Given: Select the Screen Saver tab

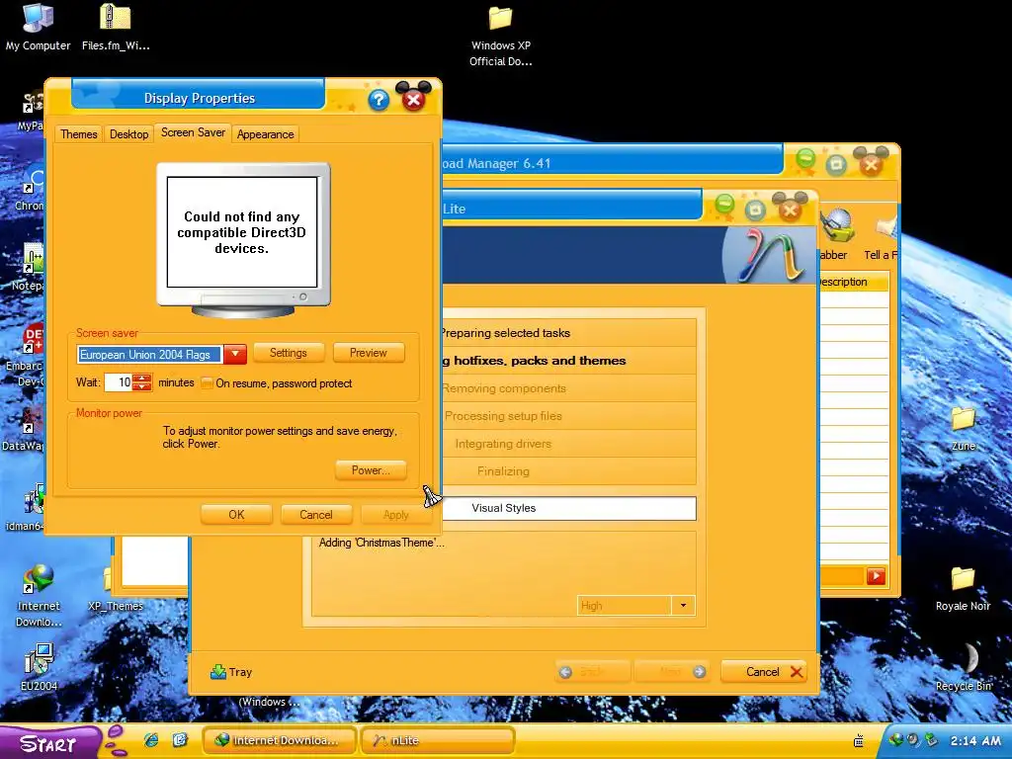Looking at the screenshot, I should 193,132.
